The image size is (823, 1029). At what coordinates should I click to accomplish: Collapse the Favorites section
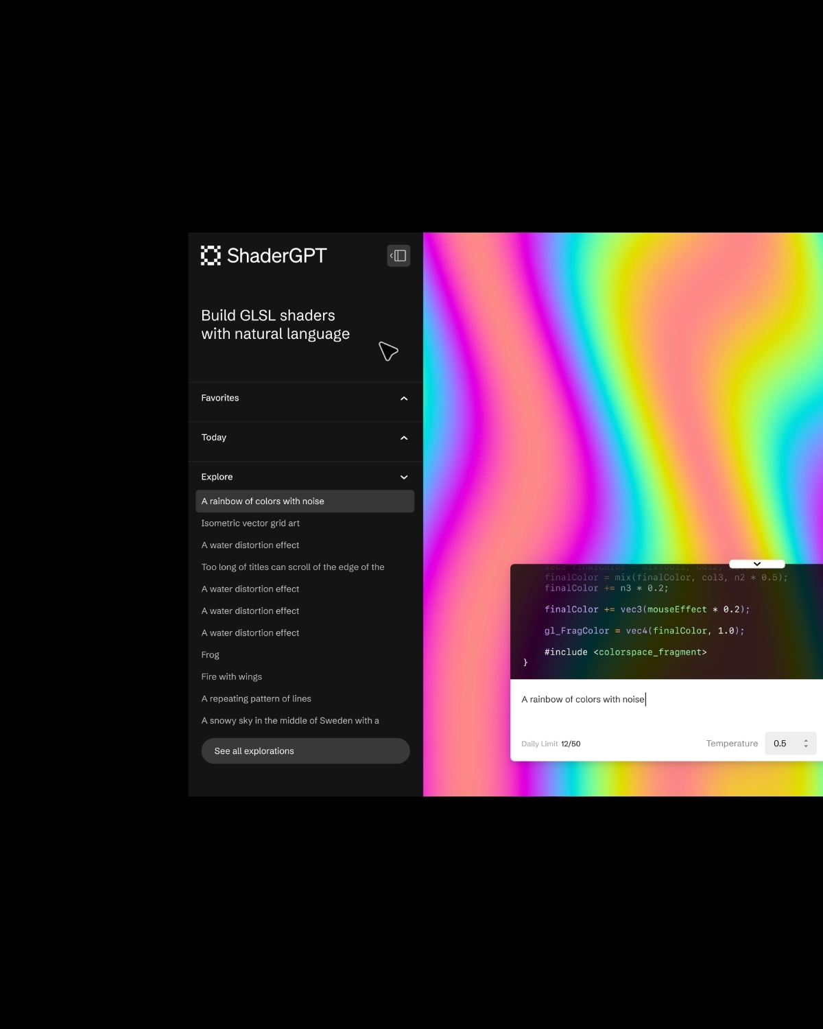coord(404,399)
